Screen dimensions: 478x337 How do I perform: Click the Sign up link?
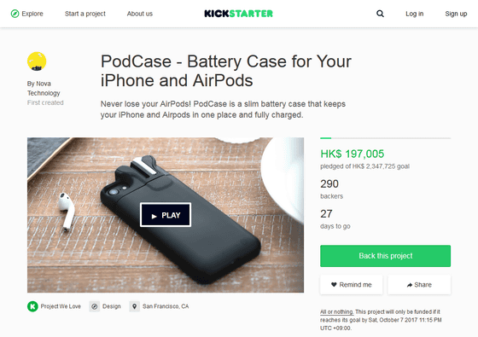click(x=456, y=14)
